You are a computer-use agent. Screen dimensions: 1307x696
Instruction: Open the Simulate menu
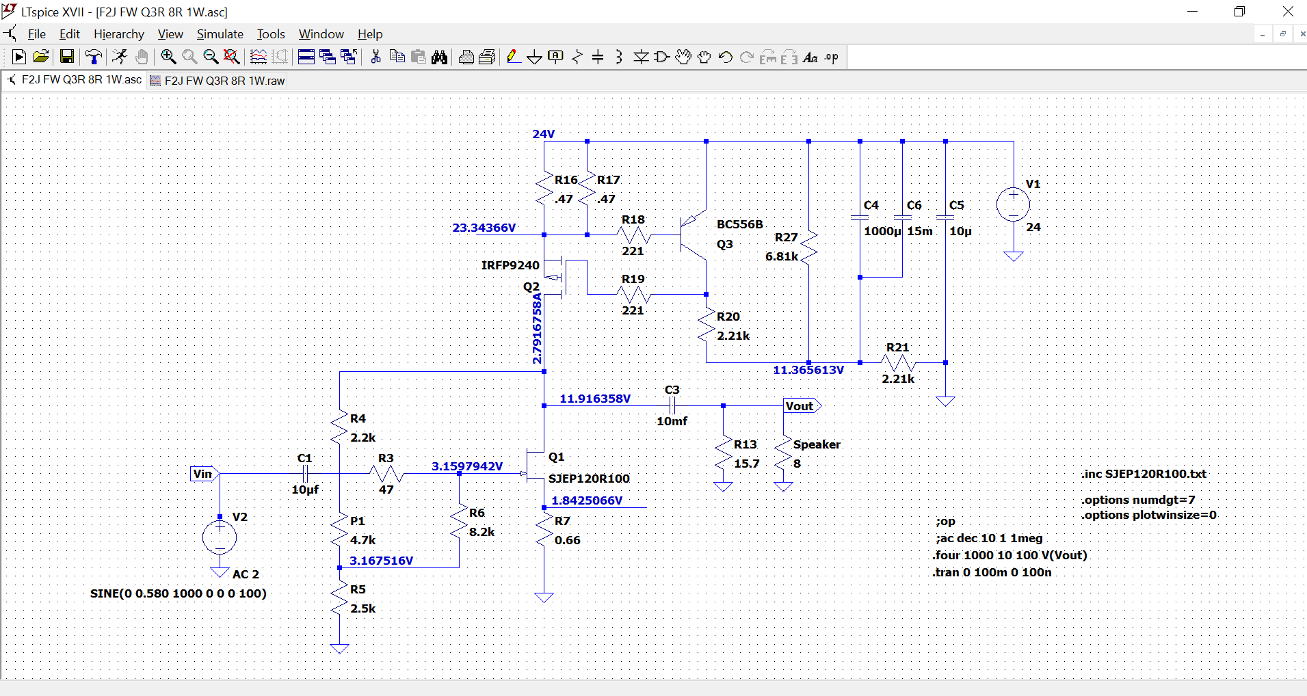coord(220,34)
